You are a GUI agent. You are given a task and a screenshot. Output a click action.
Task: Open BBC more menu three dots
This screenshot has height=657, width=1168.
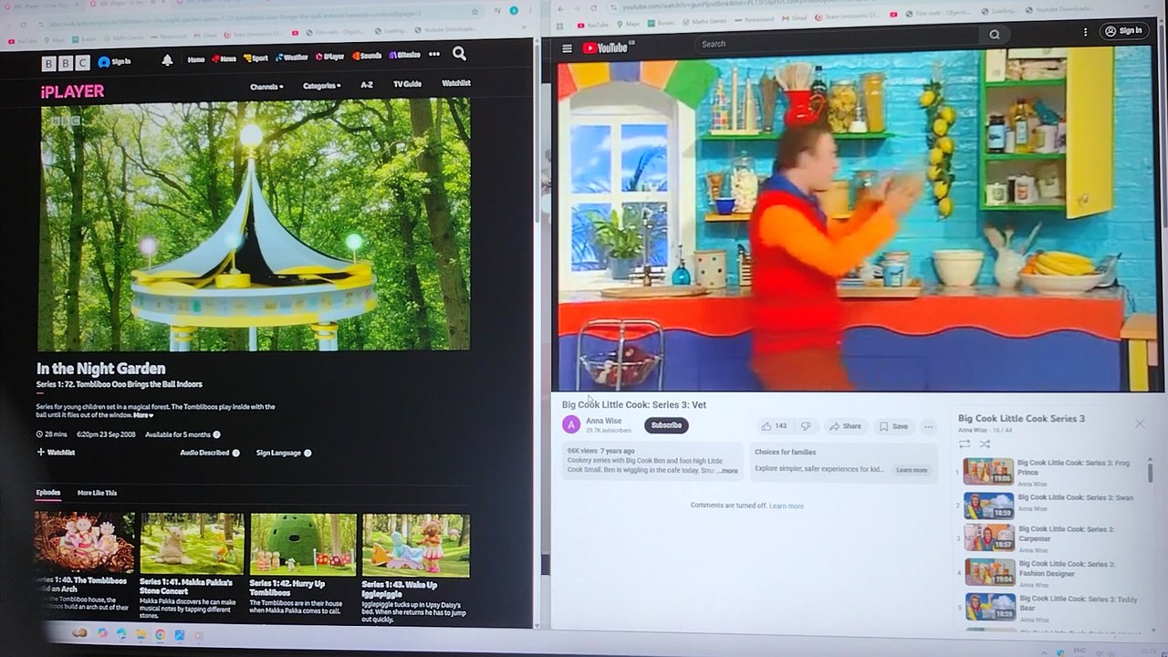click(x=434, y=55)
